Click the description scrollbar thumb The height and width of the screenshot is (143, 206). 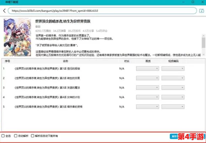coord(204,42)
